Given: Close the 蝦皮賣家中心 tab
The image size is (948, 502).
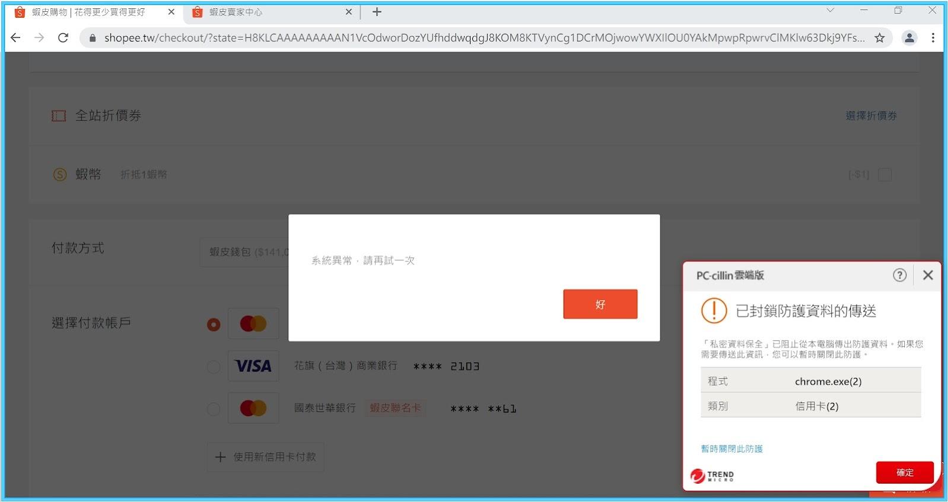Looking at the screenshot, I should click(x=349, y=12).
